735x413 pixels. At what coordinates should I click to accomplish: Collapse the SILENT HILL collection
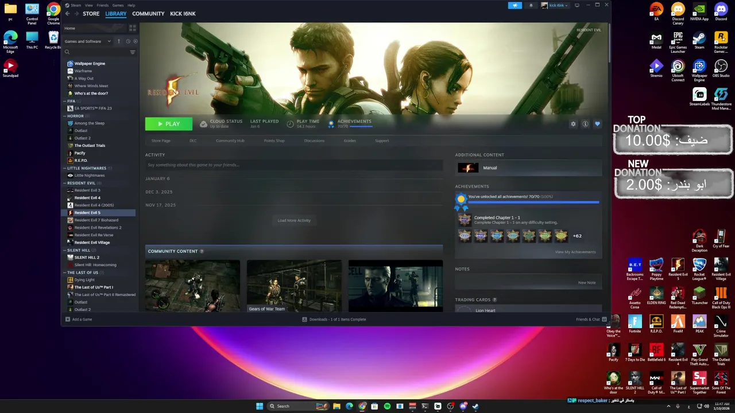click(x=65, y=250)
